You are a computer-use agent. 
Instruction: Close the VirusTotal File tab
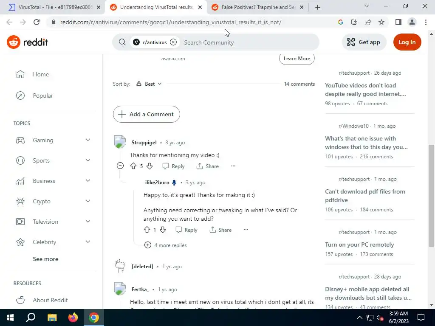pos(99,8)
